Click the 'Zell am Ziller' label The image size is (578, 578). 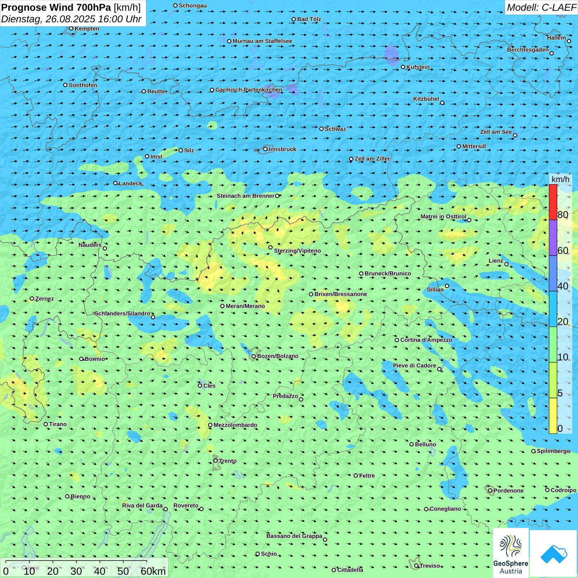click(372, 159)
